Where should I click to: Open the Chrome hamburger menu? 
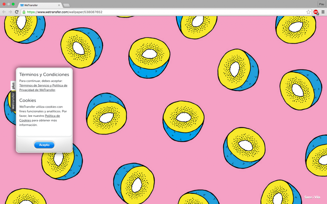(x=323, y=12)
